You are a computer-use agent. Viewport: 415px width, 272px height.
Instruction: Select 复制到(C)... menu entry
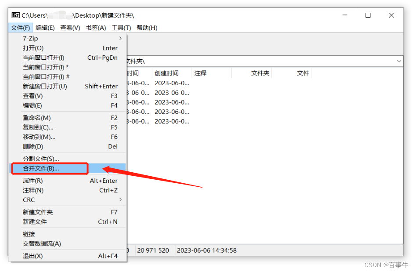tap(68, 127)
